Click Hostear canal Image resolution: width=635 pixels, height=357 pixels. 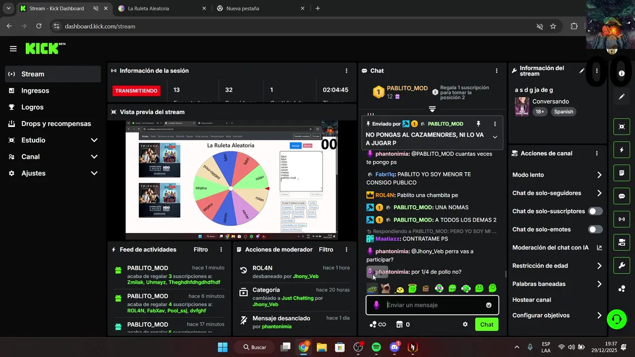click(x=531, y=300)
